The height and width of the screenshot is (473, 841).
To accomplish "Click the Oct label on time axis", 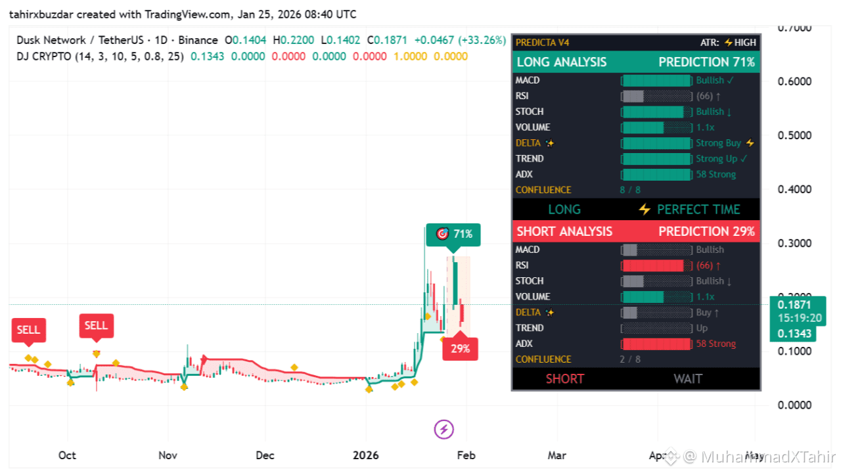I will tap(67, 455).
